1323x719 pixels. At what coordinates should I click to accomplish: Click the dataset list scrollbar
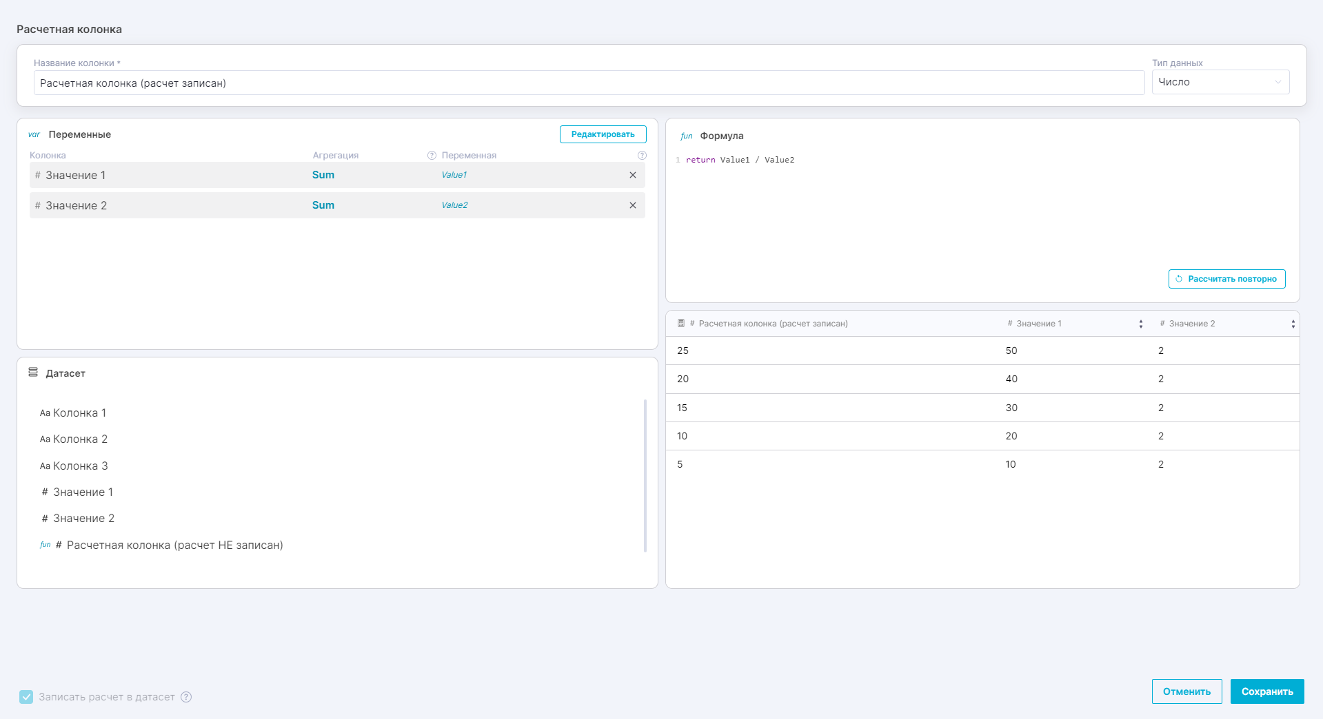tap(645, 475)
